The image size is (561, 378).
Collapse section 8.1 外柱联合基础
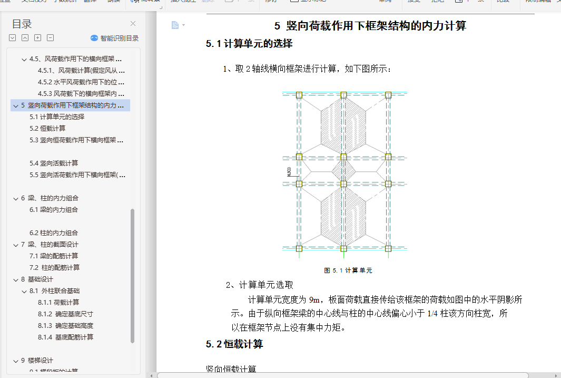point(24,292)
